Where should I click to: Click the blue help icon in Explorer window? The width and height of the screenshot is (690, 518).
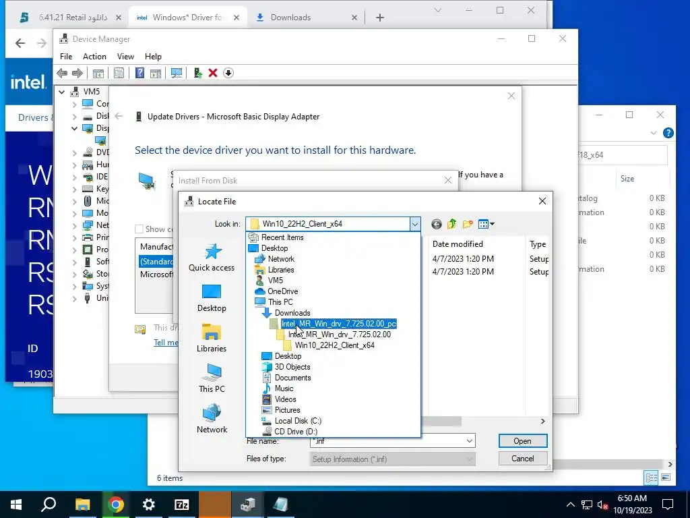pos(668,133)
